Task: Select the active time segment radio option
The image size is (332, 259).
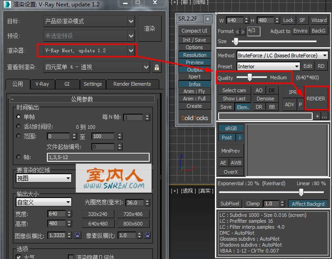Action: pos(18,126)
